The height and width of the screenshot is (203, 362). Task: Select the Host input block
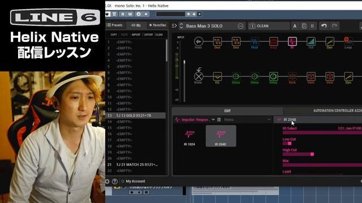pos(199,42)
